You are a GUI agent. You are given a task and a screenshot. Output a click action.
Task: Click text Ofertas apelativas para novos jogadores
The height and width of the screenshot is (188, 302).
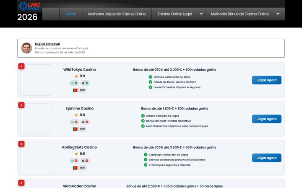point(177,160)
